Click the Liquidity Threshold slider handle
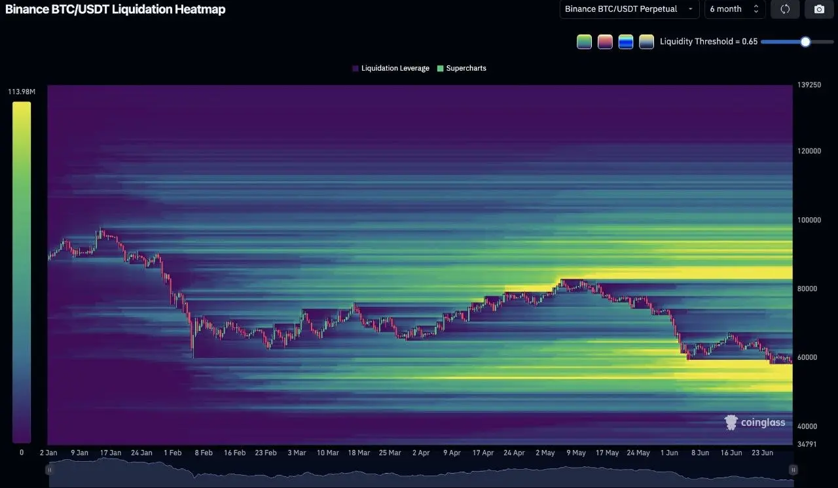The image size is (838, 488). pos(805,42)
